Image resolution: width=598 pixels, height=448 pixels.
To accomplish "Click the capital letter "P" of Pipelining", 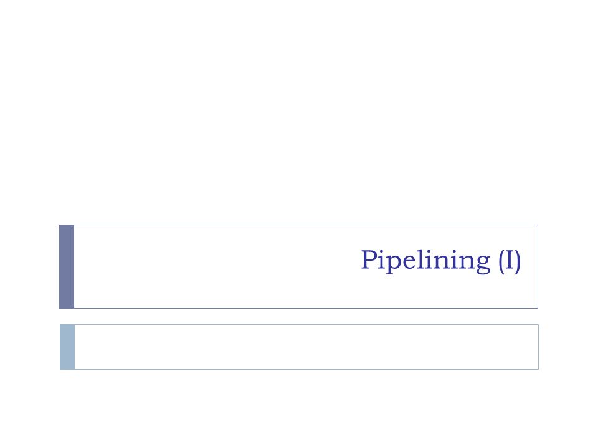I will click(368, 259).
